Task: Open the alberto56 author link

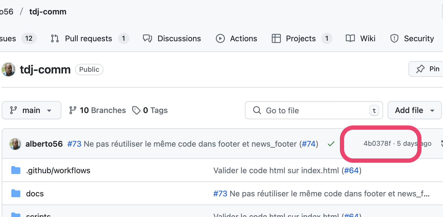Action: coord(44,144)
